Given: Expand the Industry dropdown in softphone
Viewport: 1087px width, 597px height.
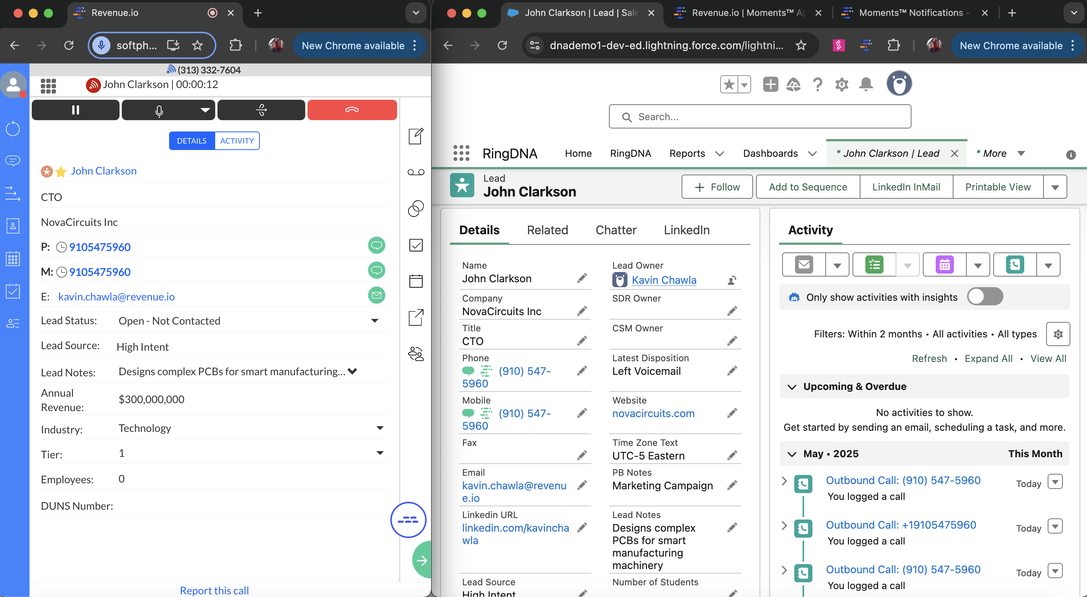Looking at the screenshot, I should click(x=380, y=428).
